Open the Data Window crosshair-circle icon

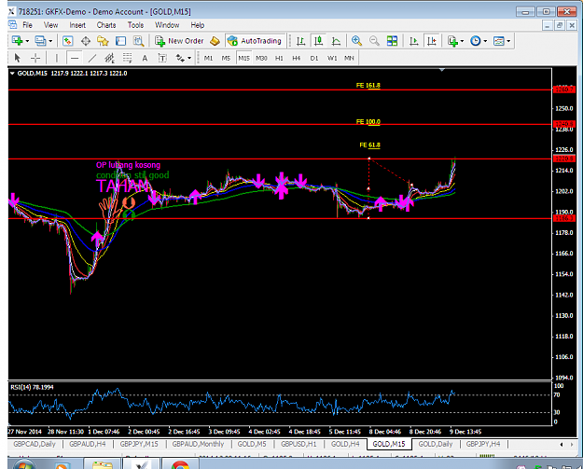86,40
